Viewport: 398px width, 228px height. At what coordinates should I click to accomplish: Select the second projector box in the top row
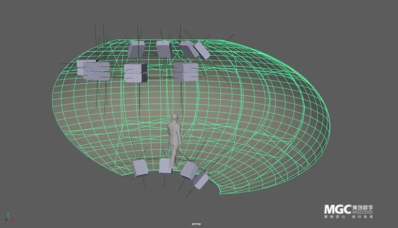tap(164, 49)
